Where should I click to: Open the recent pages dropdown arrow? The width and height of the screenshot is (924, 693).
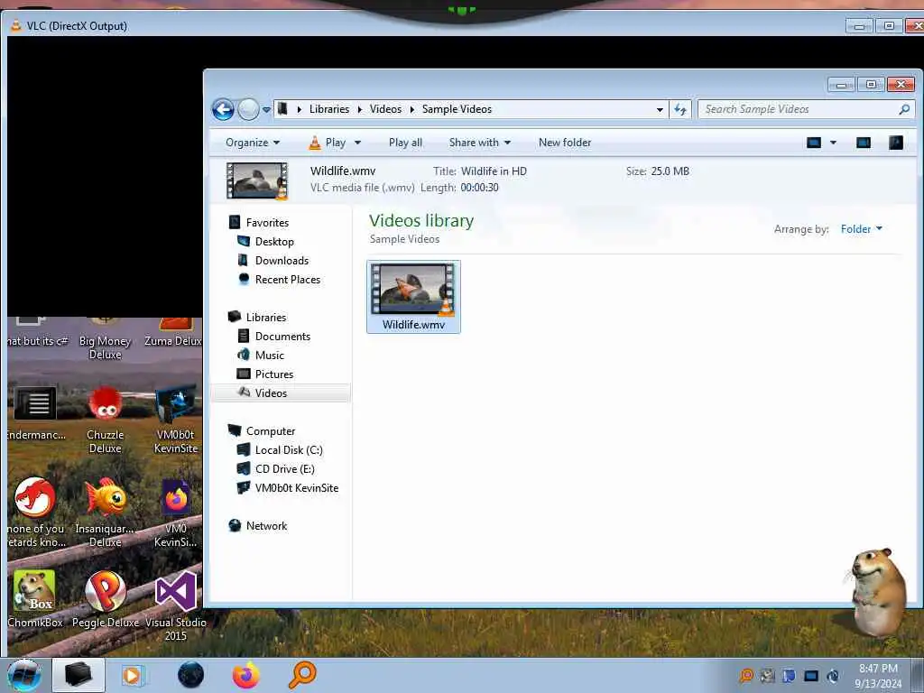coord(266,109)
